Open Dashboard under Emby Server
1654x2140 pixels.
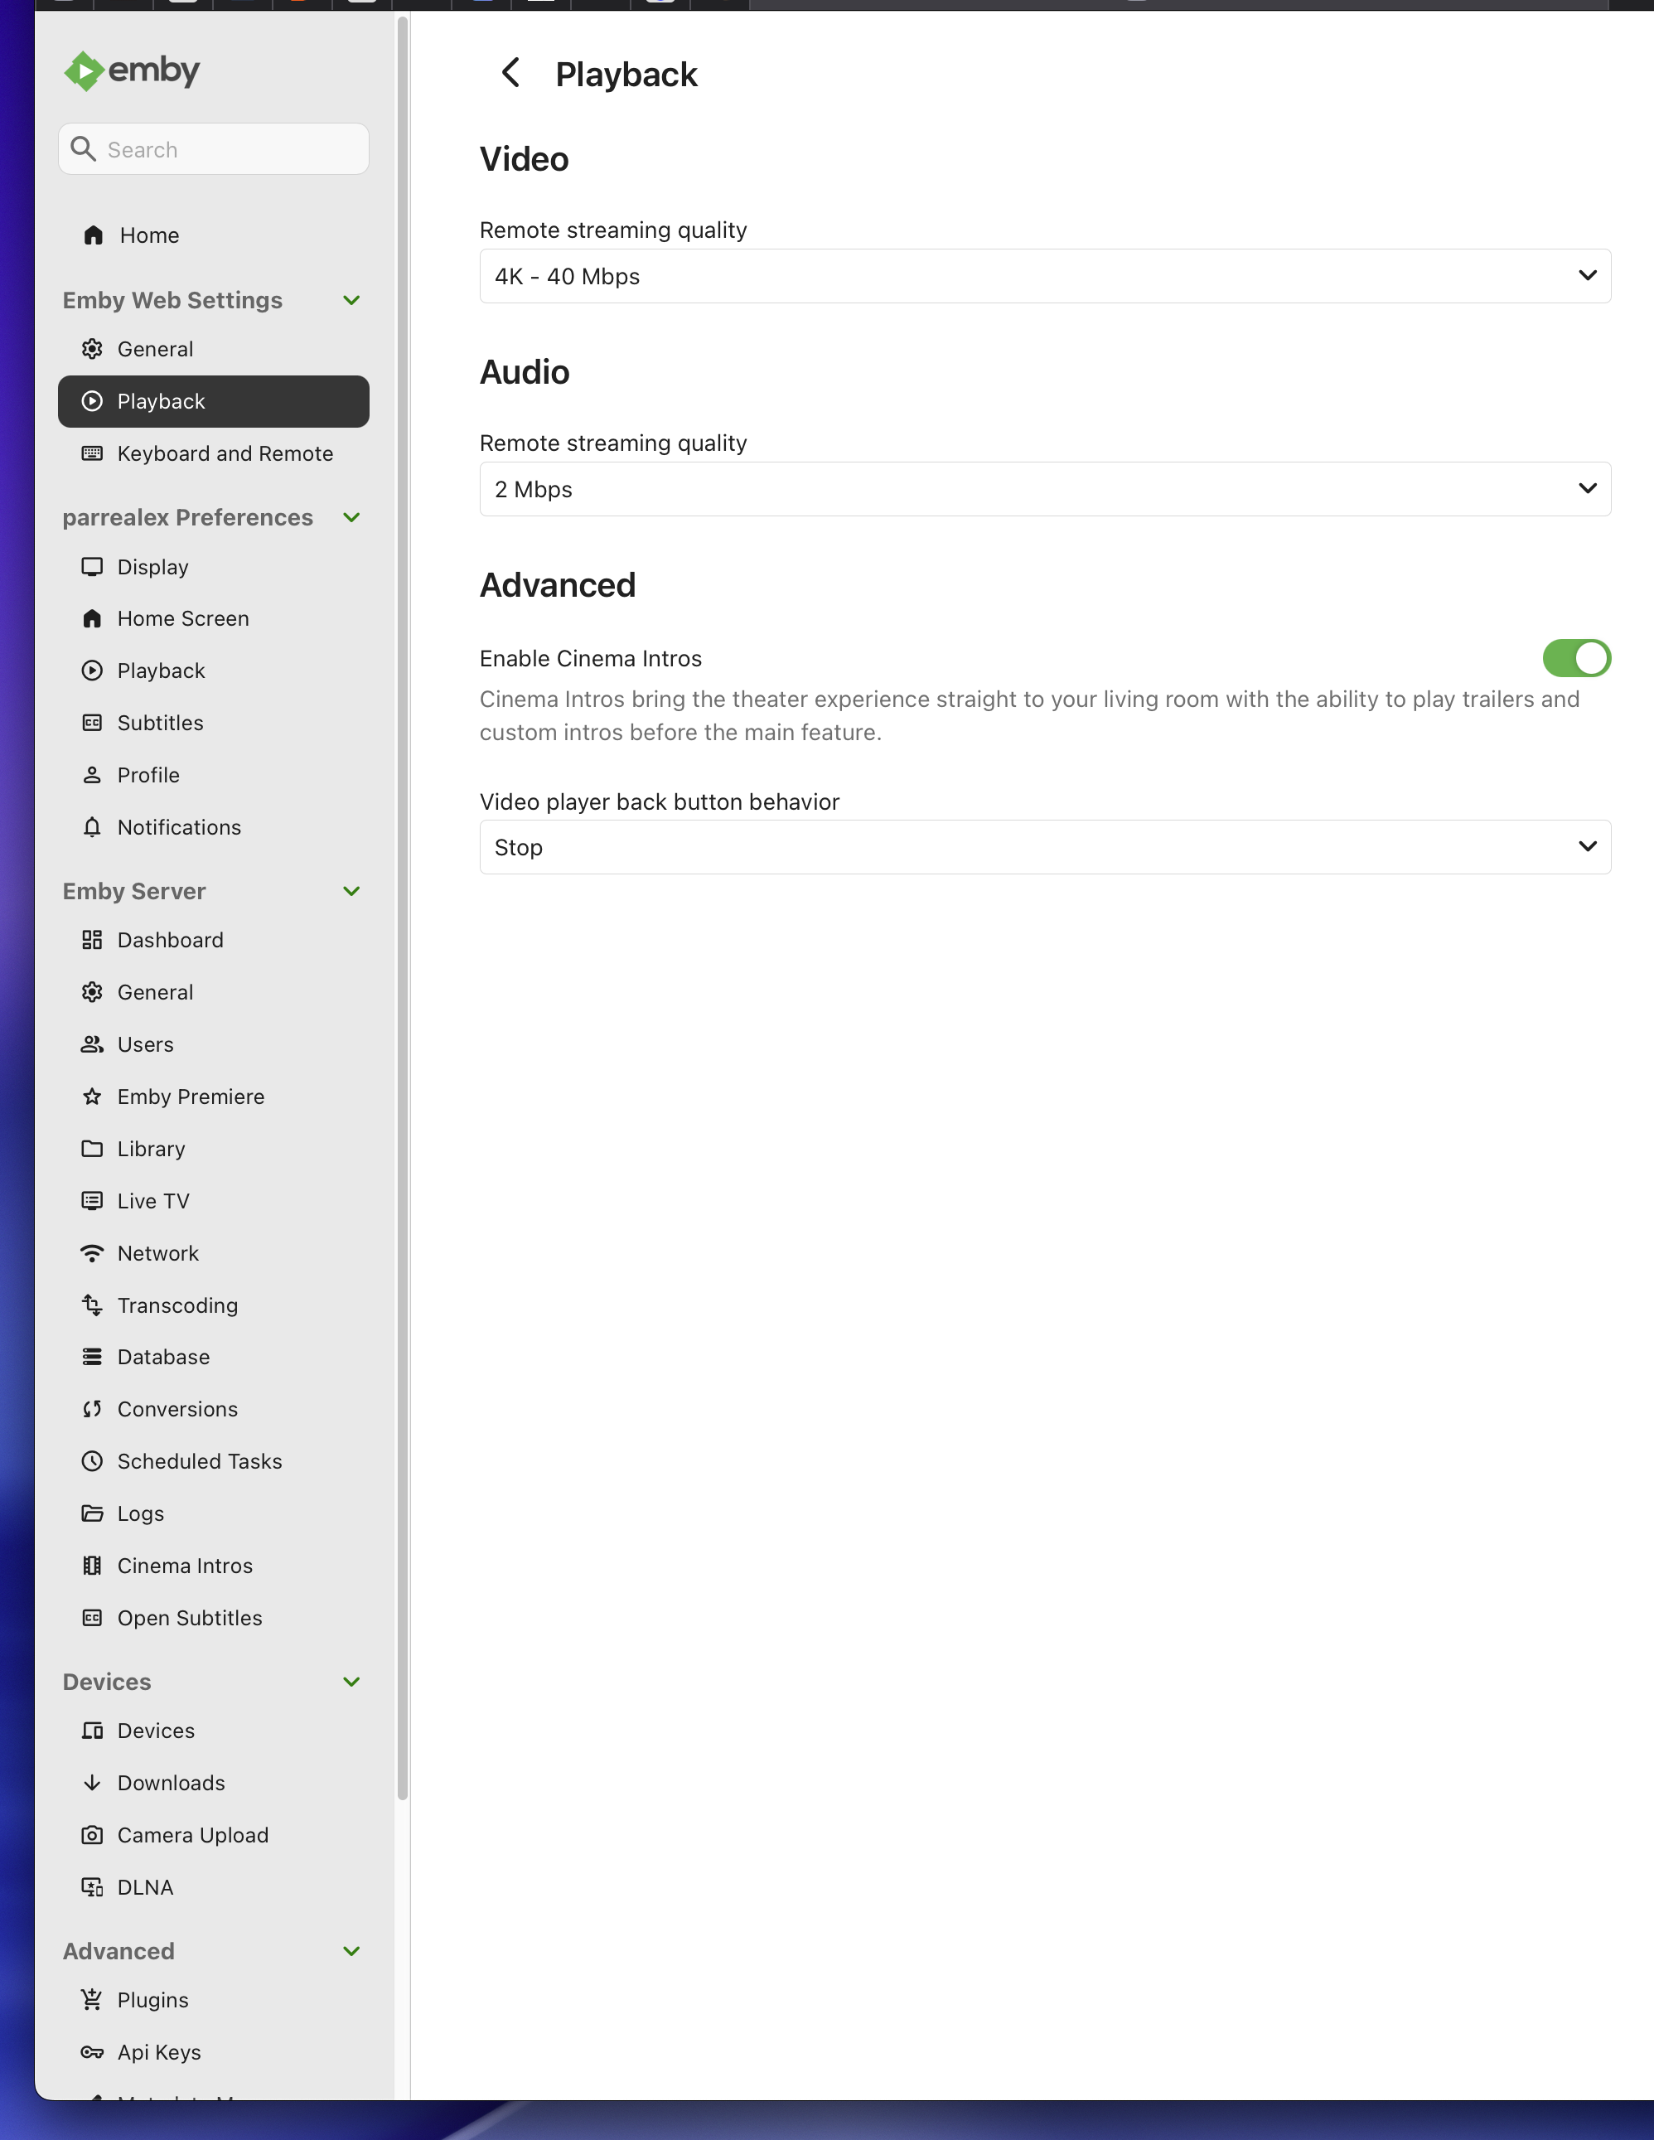point(171,941)
